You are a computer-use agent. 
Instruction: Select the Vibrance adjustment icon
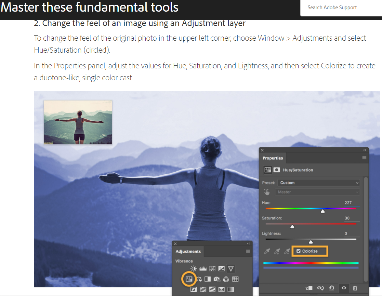coord(231,269)
